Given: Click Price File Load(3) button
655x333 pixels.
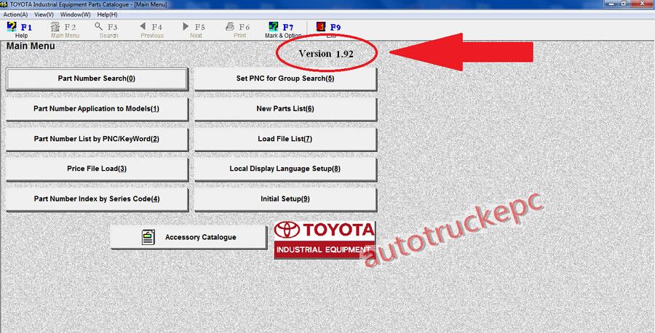Looking at the screenshot, I should [x=97, y=169].
